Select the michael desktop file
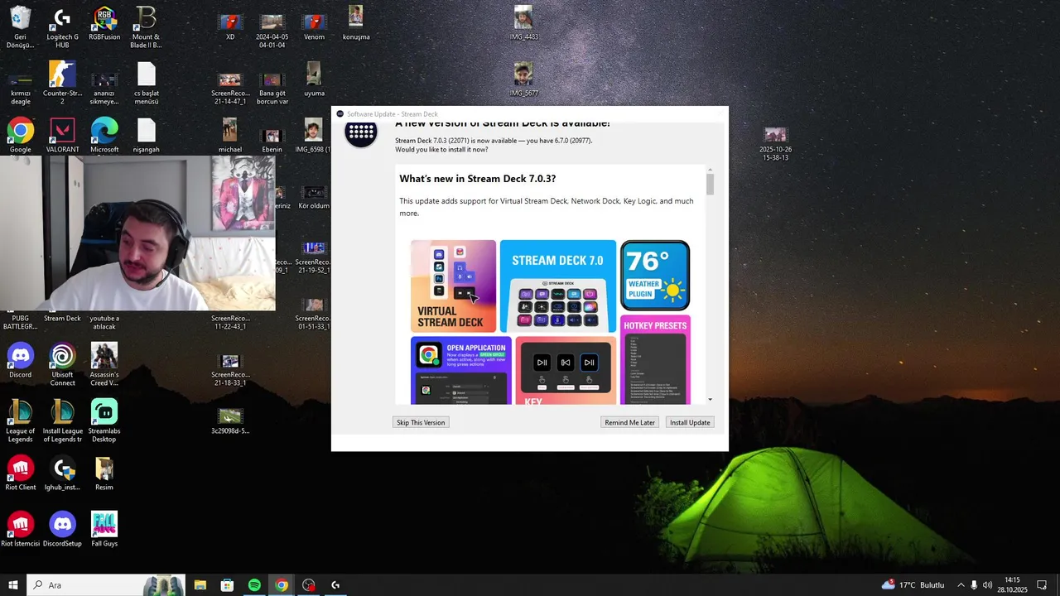The height and width of the screenshot is (596, 1060). (x=230, y=136)
